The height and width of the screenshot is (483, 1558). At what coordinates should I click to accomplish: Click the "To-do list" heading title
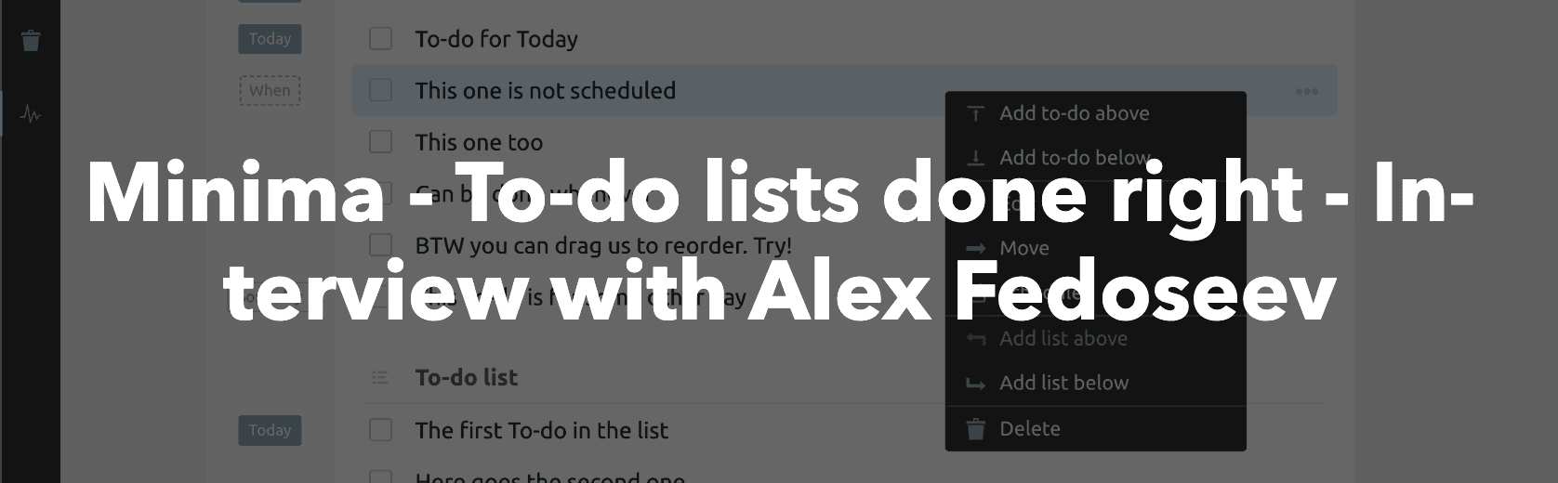tap(466, 377)
